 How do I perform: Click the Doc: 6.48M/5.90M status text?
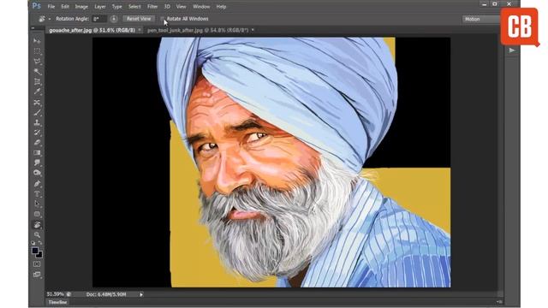click(x=106, y=294)
